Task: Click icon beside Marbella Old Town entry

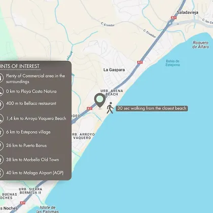Action: click(x=1, y=159)
